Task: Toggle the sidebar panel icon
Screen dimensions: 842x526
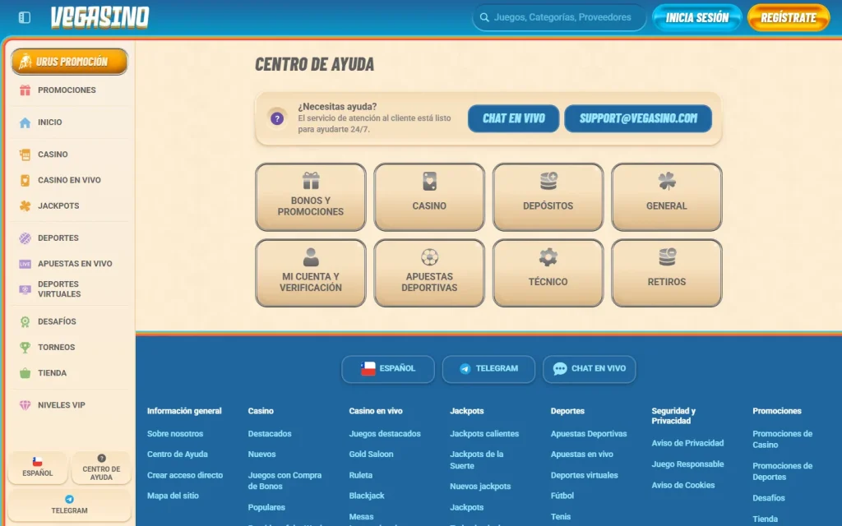Action: coord(24,18)
